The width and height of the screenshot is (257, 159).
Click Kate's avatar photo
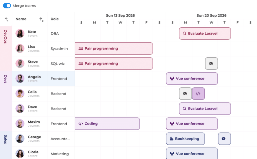pos(20,33)
